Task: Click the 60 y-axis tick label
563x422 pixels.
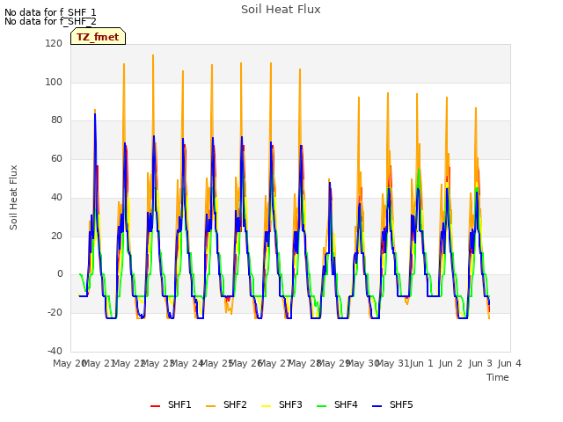Action: click(56, 158)
